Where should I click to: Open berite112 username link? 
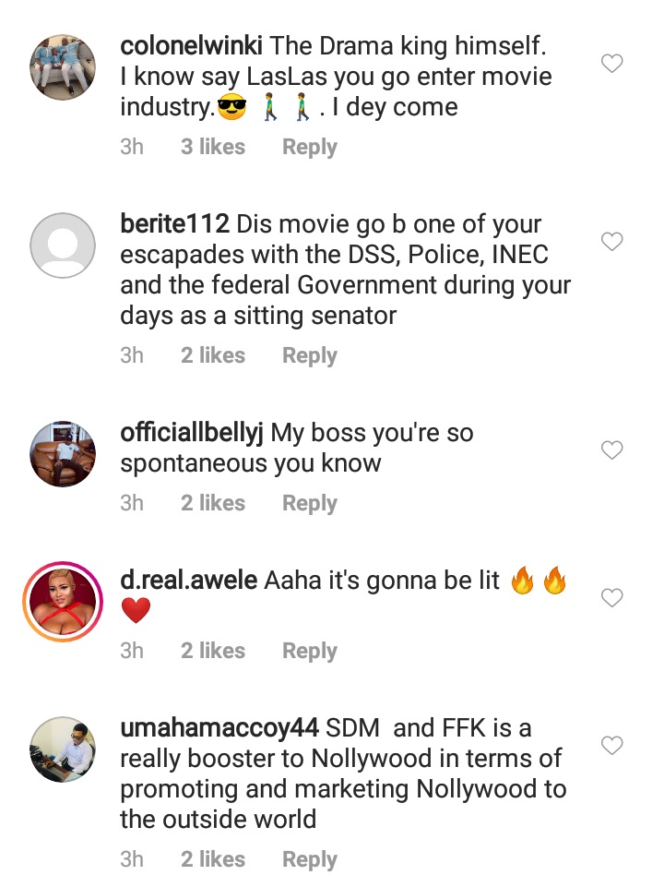(x=174, y=224)
